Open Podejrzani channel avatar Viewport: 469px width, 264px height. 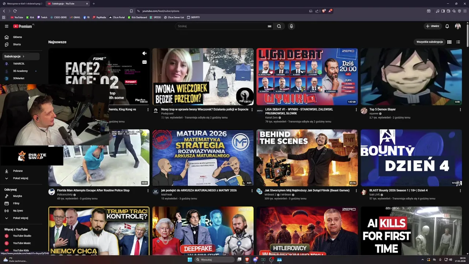(156, 111)
